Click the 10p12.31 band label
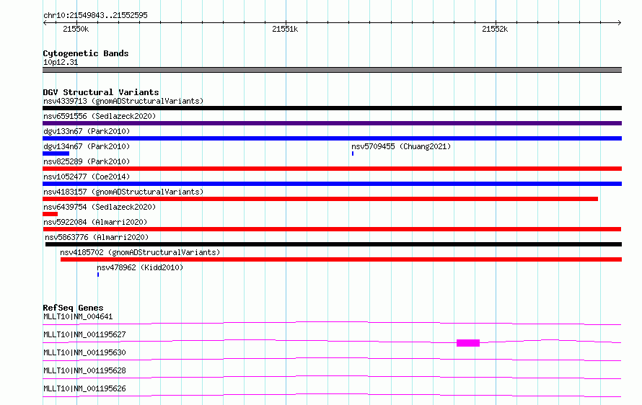This screenshot has height=405, width=642. coord(61,62)
